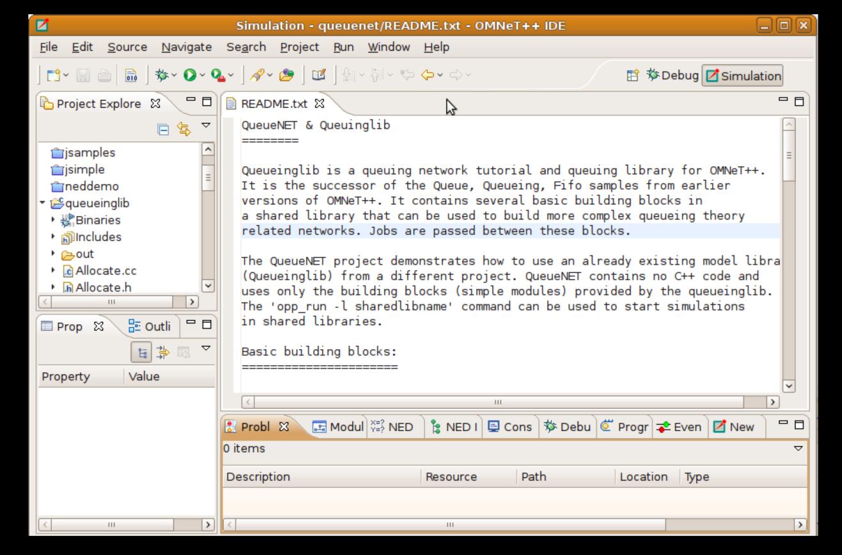
Task: Open the Window menu
Action: click(388, 47)
